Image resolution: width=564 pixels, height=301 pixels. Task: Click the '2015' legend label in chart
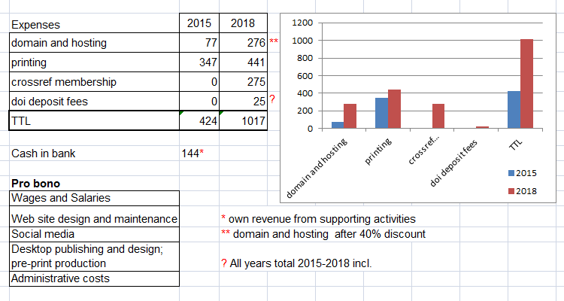coord(526,173)
